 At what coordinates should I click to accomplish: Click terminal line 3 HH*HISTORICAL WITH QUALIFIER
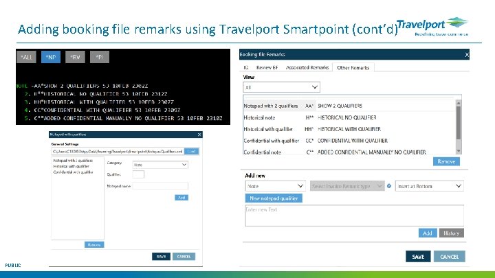[x=99, y=102]
